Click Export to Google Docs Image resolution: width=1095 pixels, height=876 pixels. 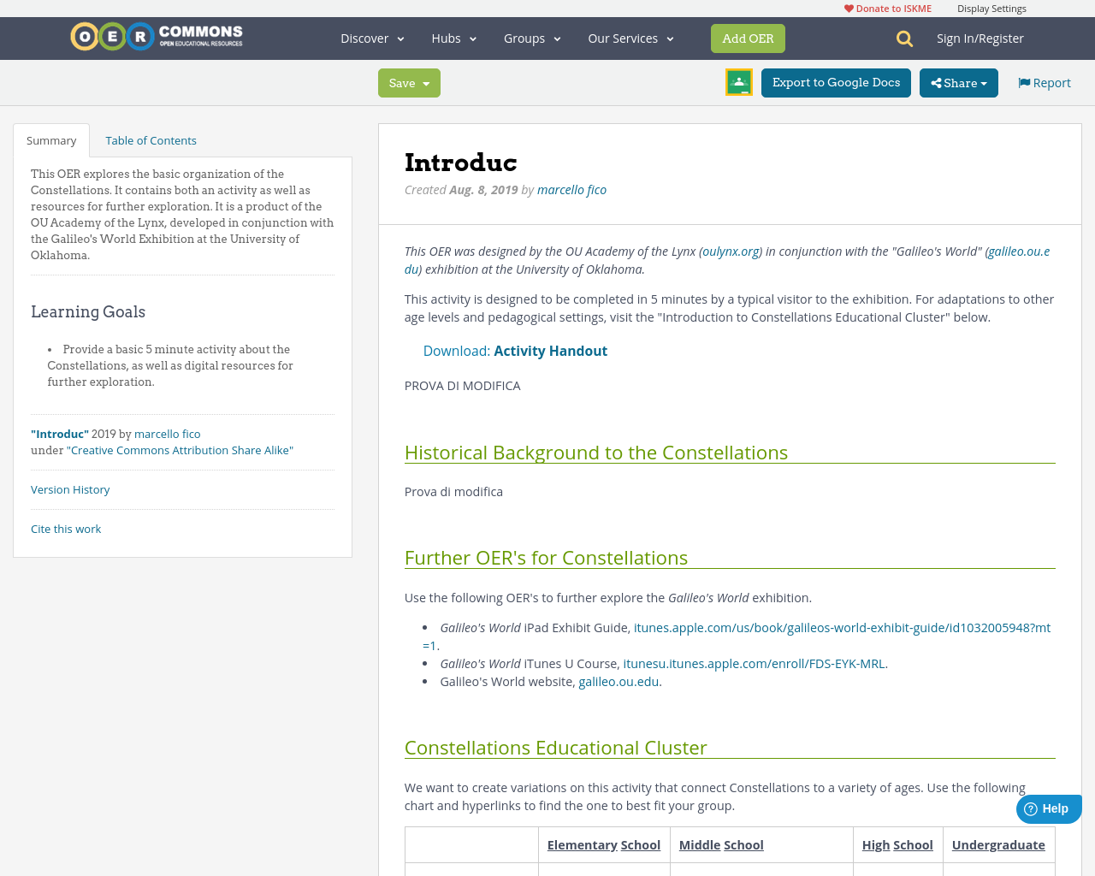coord(836,82)
